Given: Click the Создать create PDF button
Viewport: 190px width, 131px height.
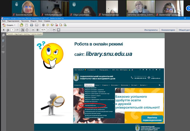Looking at the screenshot, I should (9, 25).
